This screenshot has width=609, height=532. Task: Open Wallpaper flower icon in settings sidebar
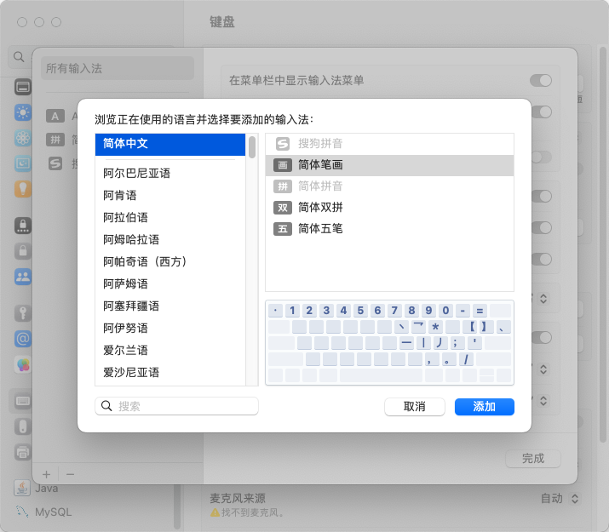pyautogui.click(x=23, y=138)
